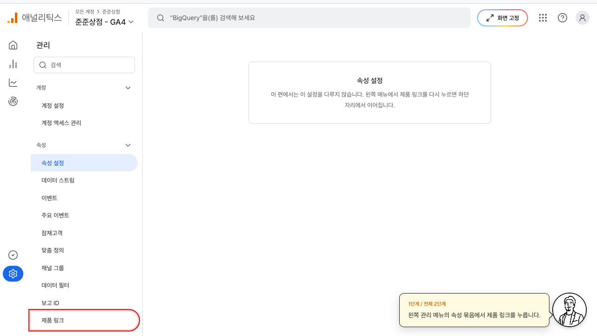Focus the 검색 field in 관리 panel

click(84, 65)
